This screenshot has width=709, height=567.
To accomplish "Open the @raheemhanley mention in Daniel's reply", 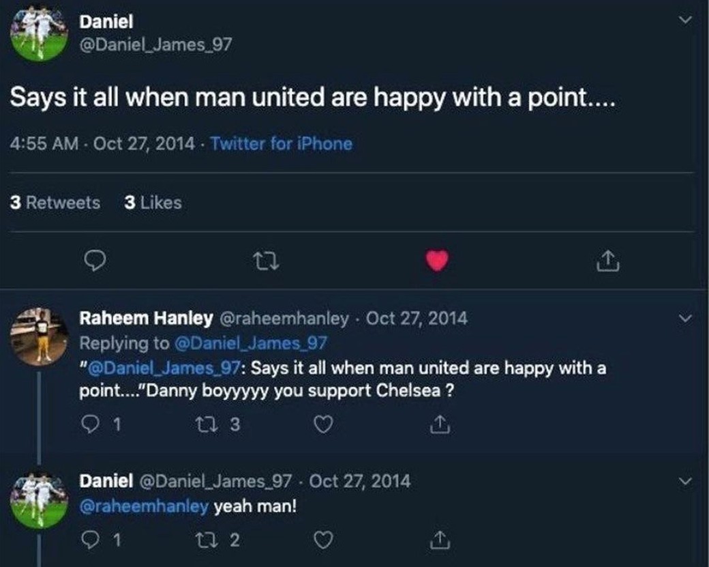I will [x=144, y=507].
